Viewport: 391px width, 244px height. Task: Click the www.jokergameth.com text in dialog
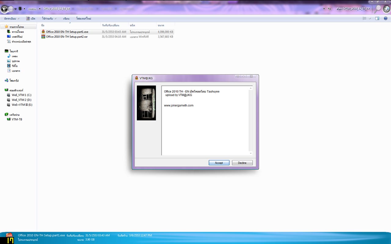179,106
